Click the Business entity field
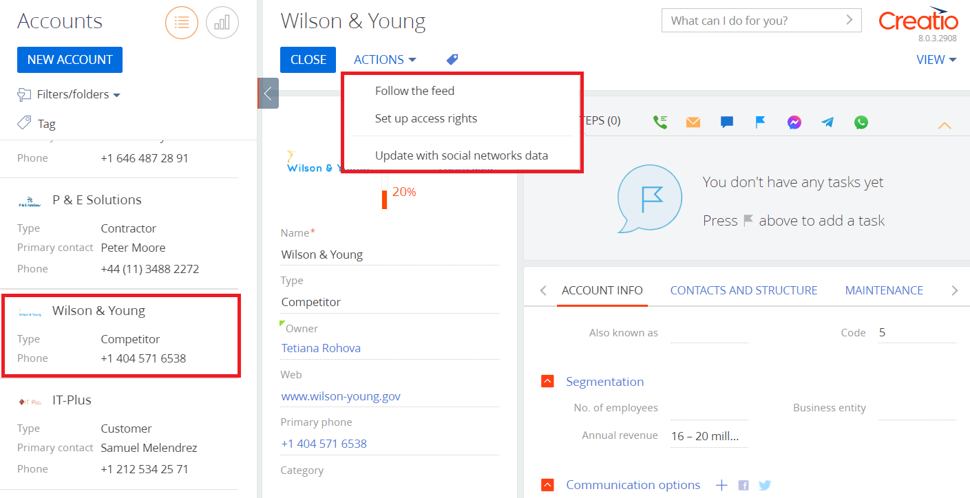 [x=917, y=408]
